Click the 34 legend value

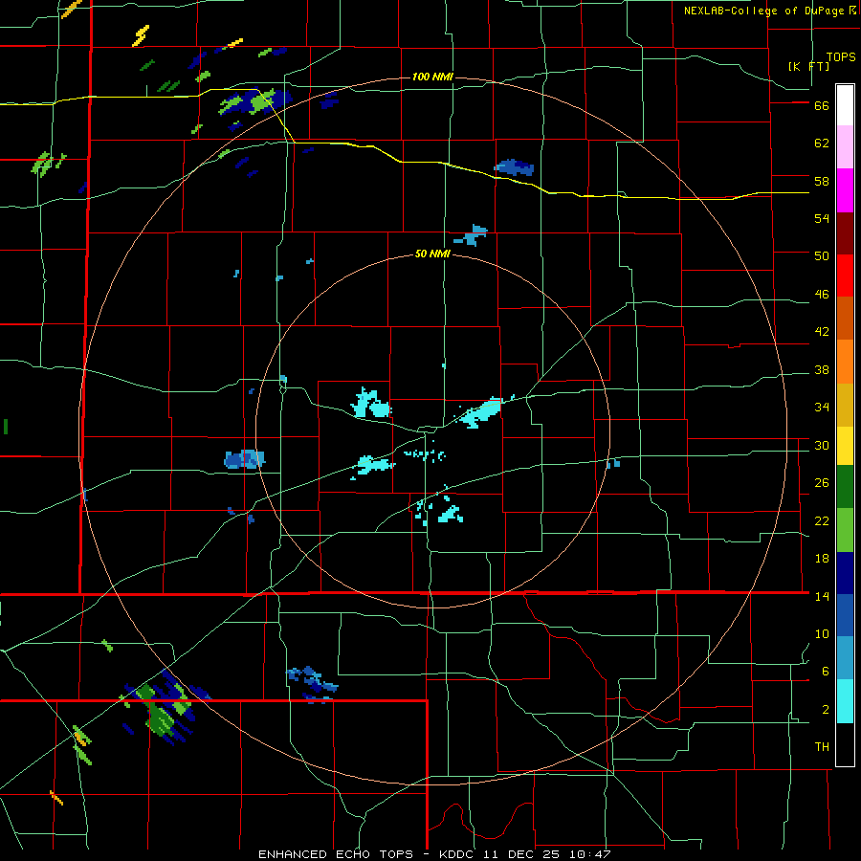[x=822, y=408]
